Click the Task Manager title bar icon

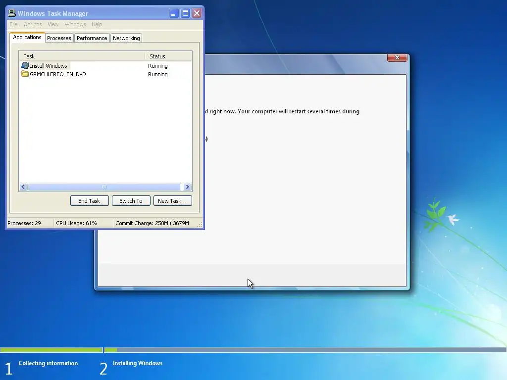coord(12,13)
